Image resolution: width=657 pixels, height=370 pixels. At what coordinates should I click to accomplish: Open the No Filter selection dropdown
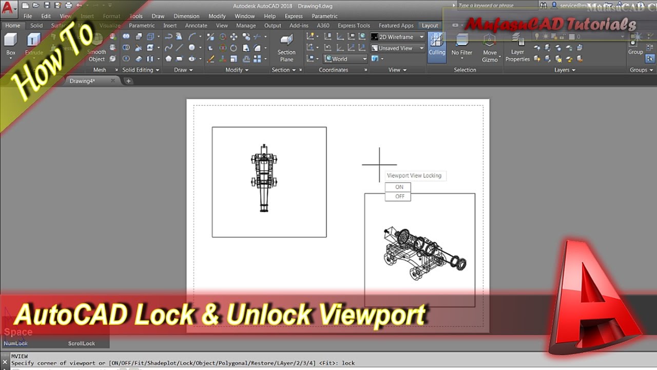click(462, 48)
